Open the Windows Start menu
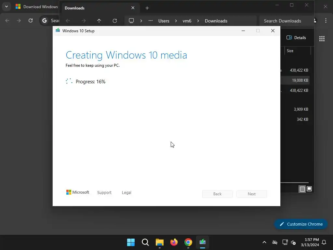Viewport: 333px width, 250px height. (131, 242)
